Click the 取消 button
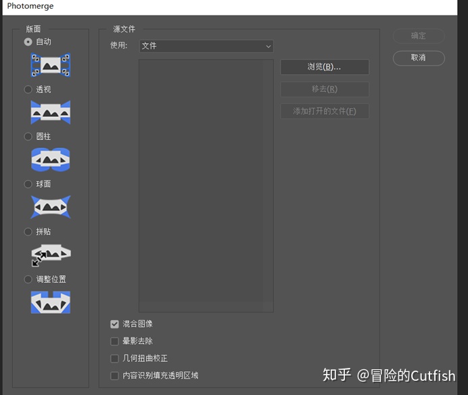 tap(419, 57)
